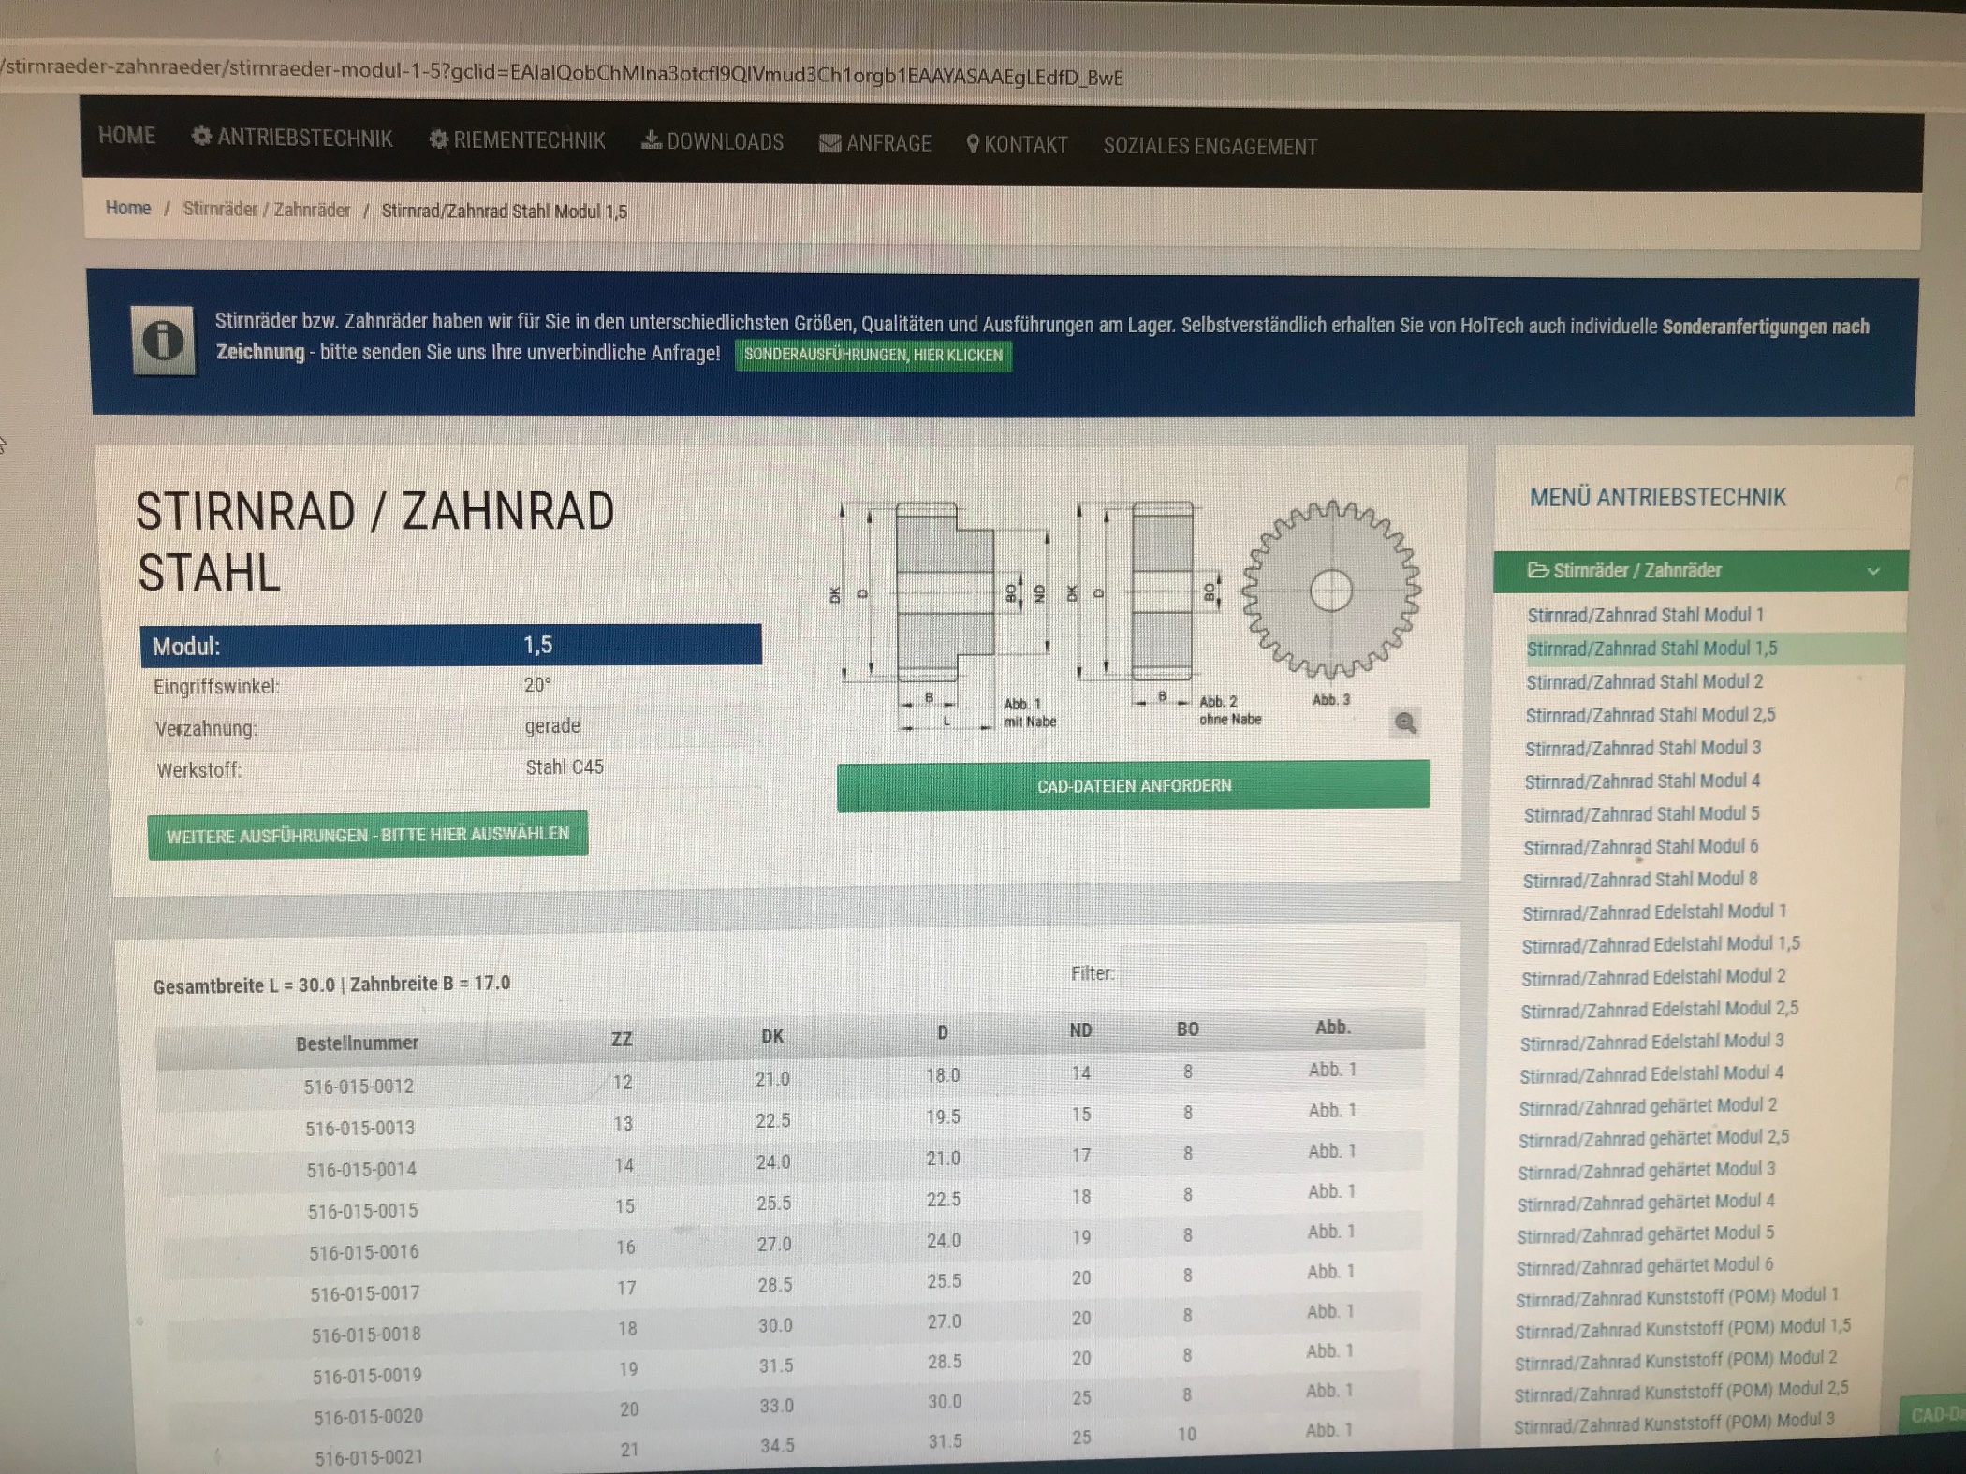
Task: Click the info icon in the blue banner
Action: tap(163, 341)
